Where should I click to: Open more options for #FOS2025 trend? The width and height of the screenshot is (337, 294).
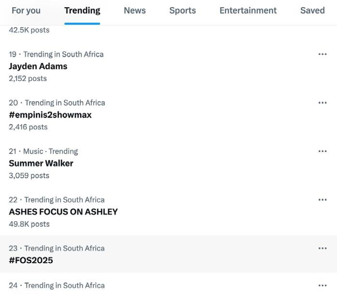(322, 248)
